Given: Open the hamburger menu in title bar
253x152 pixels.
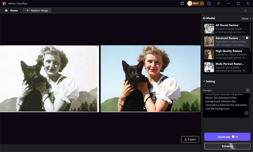Looking at the screenshot, I should pos(219,3).
